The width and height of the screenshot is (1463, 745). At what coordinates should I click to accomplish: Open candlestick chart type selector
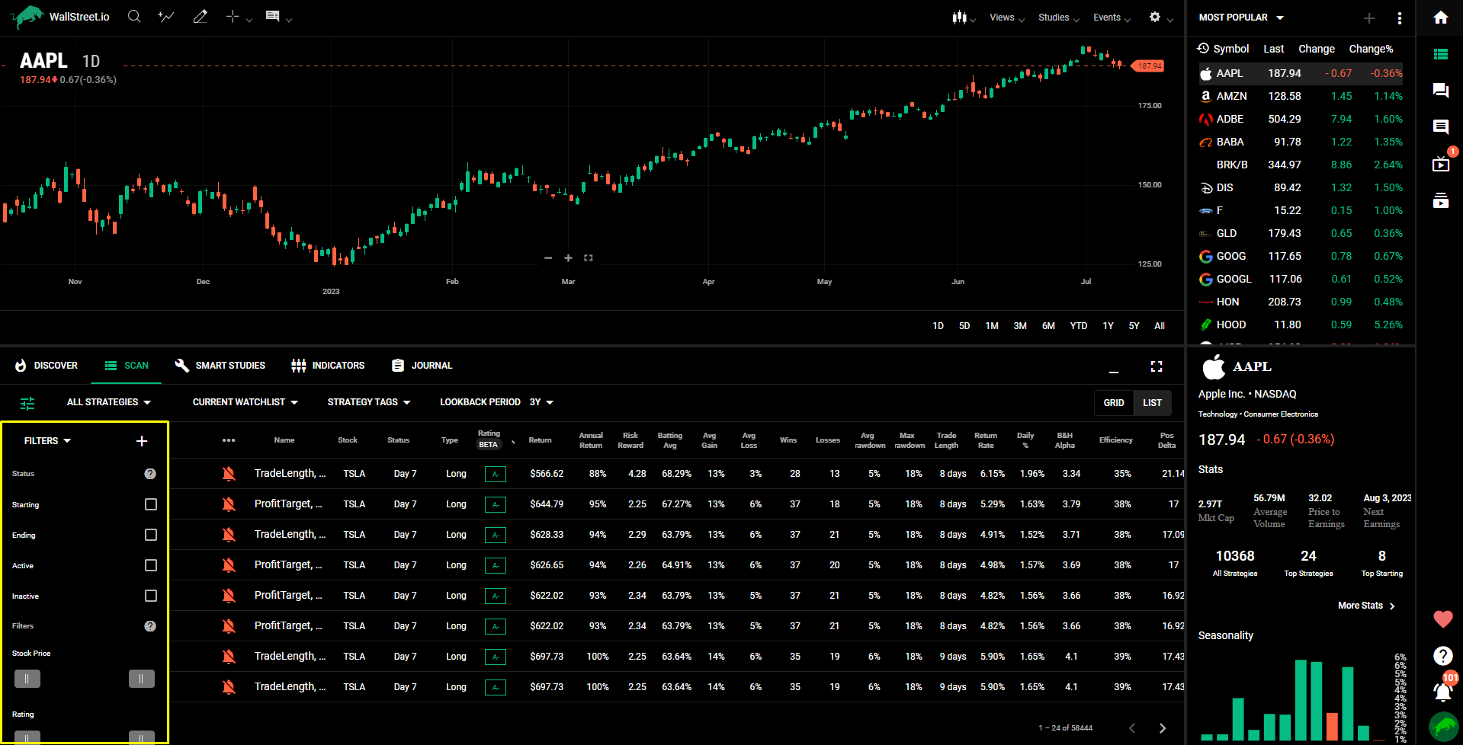pos(959,17)
